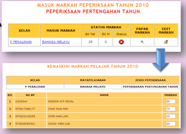Click the magnifier icon under Papar Markah
186x134 pixels.
click(x=142, y=42)
